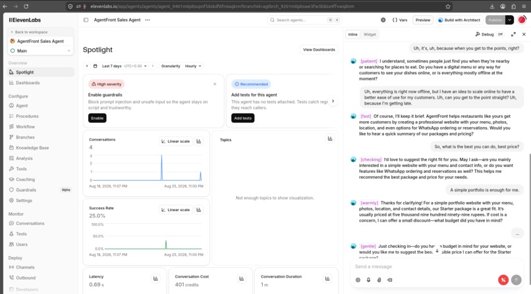Open chat settings gear icon
The height and width of the screenshot is (294, 531).
358,280
